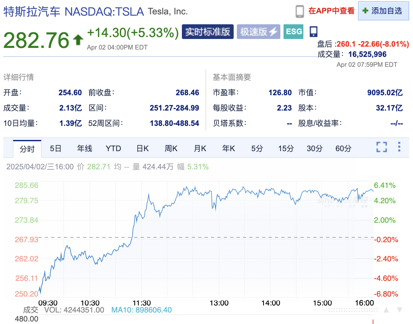The width and height of the screenshot is (413, 324).
Task: Show the 日K chart
Action: coord(143,149)
